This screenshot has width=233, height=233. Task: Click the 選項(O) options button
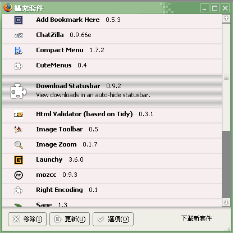[x=113, y=219]
